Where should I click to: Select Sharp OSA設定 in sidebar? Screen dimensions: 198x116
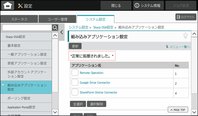click(26, 37)
